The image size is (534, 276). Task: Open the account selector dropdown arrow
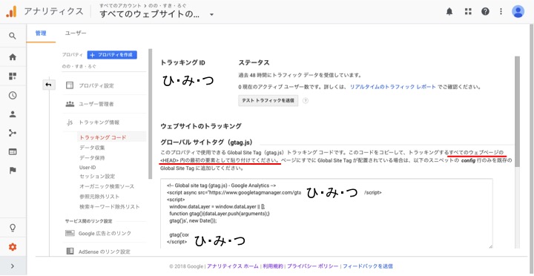(212, 15)
